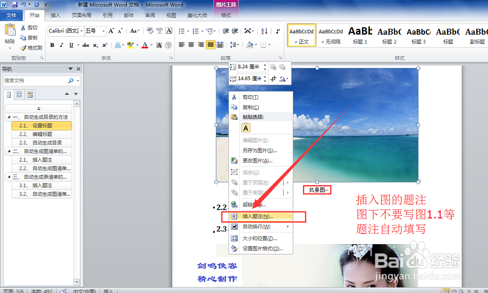Open the font name Calibri dropdown
Screen dimensions: 488x293
tap(81, 31)
